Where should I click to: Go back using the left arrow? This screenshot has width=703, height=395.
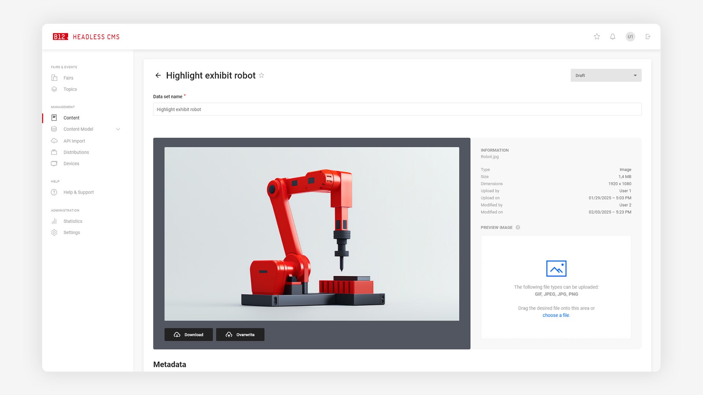158,75
